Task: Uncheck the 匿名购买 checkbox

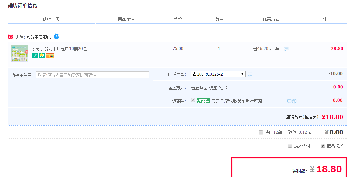Action: pyautogui.click(x=323, y=145)
